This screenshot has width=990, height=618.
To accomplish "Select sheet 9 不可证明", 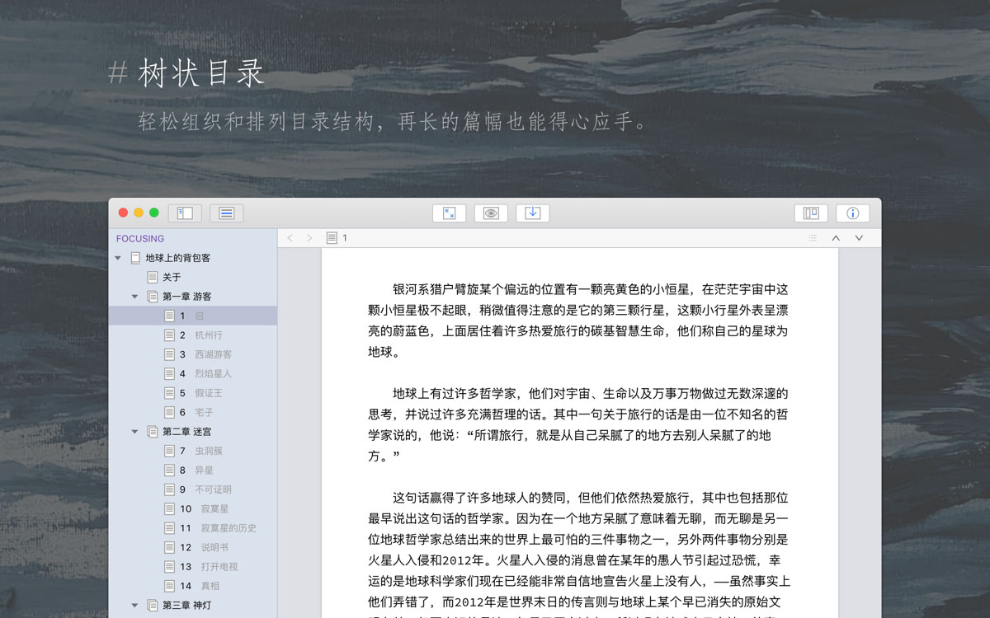I will [193, 489].
